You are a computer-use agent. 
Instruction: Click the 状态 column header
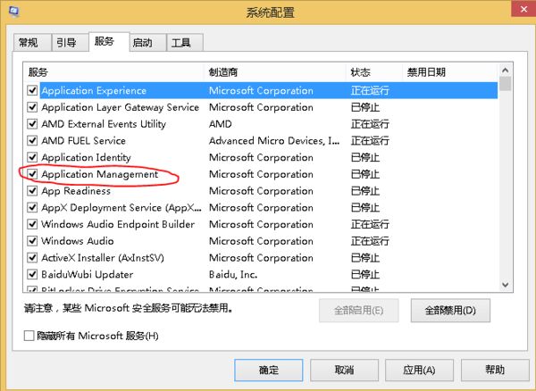click(x=374, y=72)
